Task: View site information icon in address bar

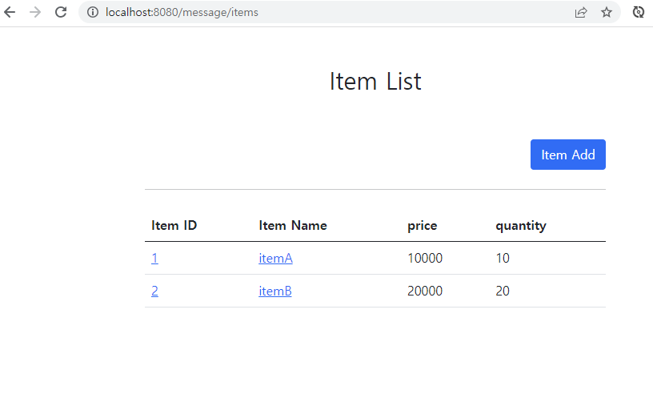Action: click(x=93, y=12)
